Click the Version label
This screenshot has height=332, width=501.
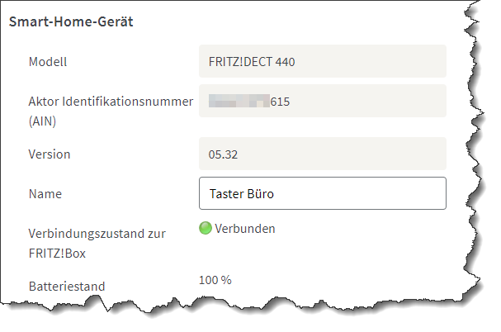click(50, 154)
